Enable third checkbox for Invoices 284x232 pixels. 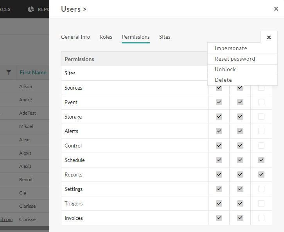261,218
